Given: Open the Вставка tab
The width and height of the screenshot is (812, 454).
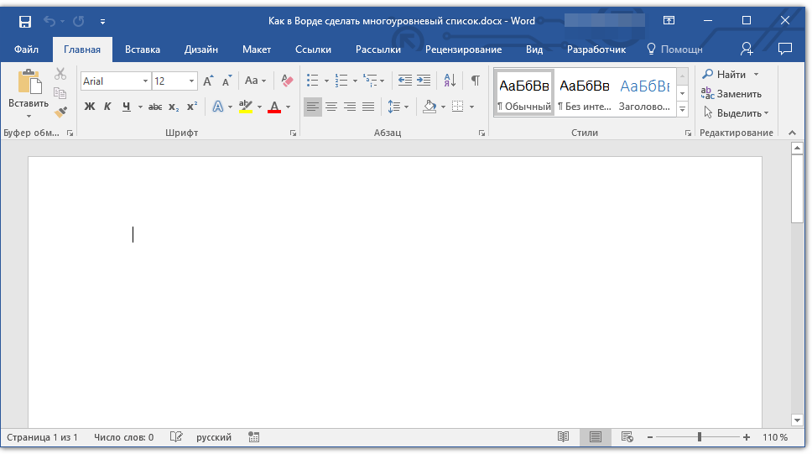Looking at the screenshot, I should [x=143, y=50].
